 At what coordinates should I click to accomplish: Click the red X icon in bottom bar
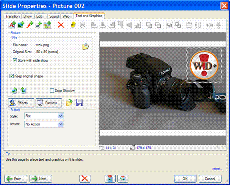(85, 179)
